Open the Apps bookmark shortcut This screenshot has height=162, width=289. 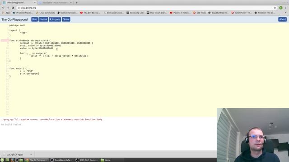click(6, 13)
